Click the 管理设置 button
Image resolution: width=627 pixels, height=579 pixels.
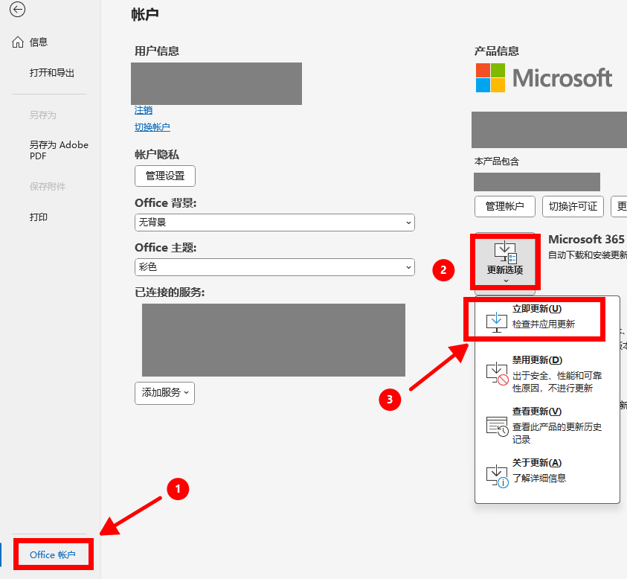[165, 176]
